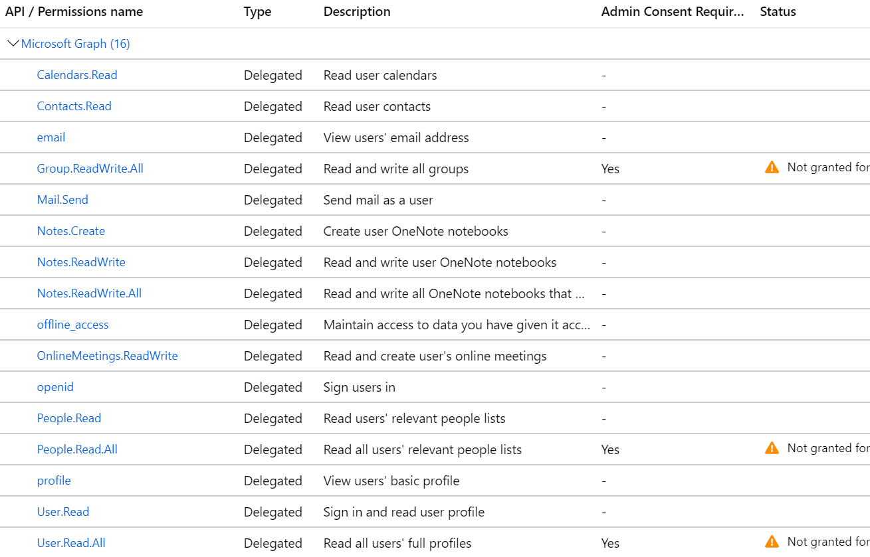
Task: Click the Admin Consent Required column header
Action: coord(673,12)
